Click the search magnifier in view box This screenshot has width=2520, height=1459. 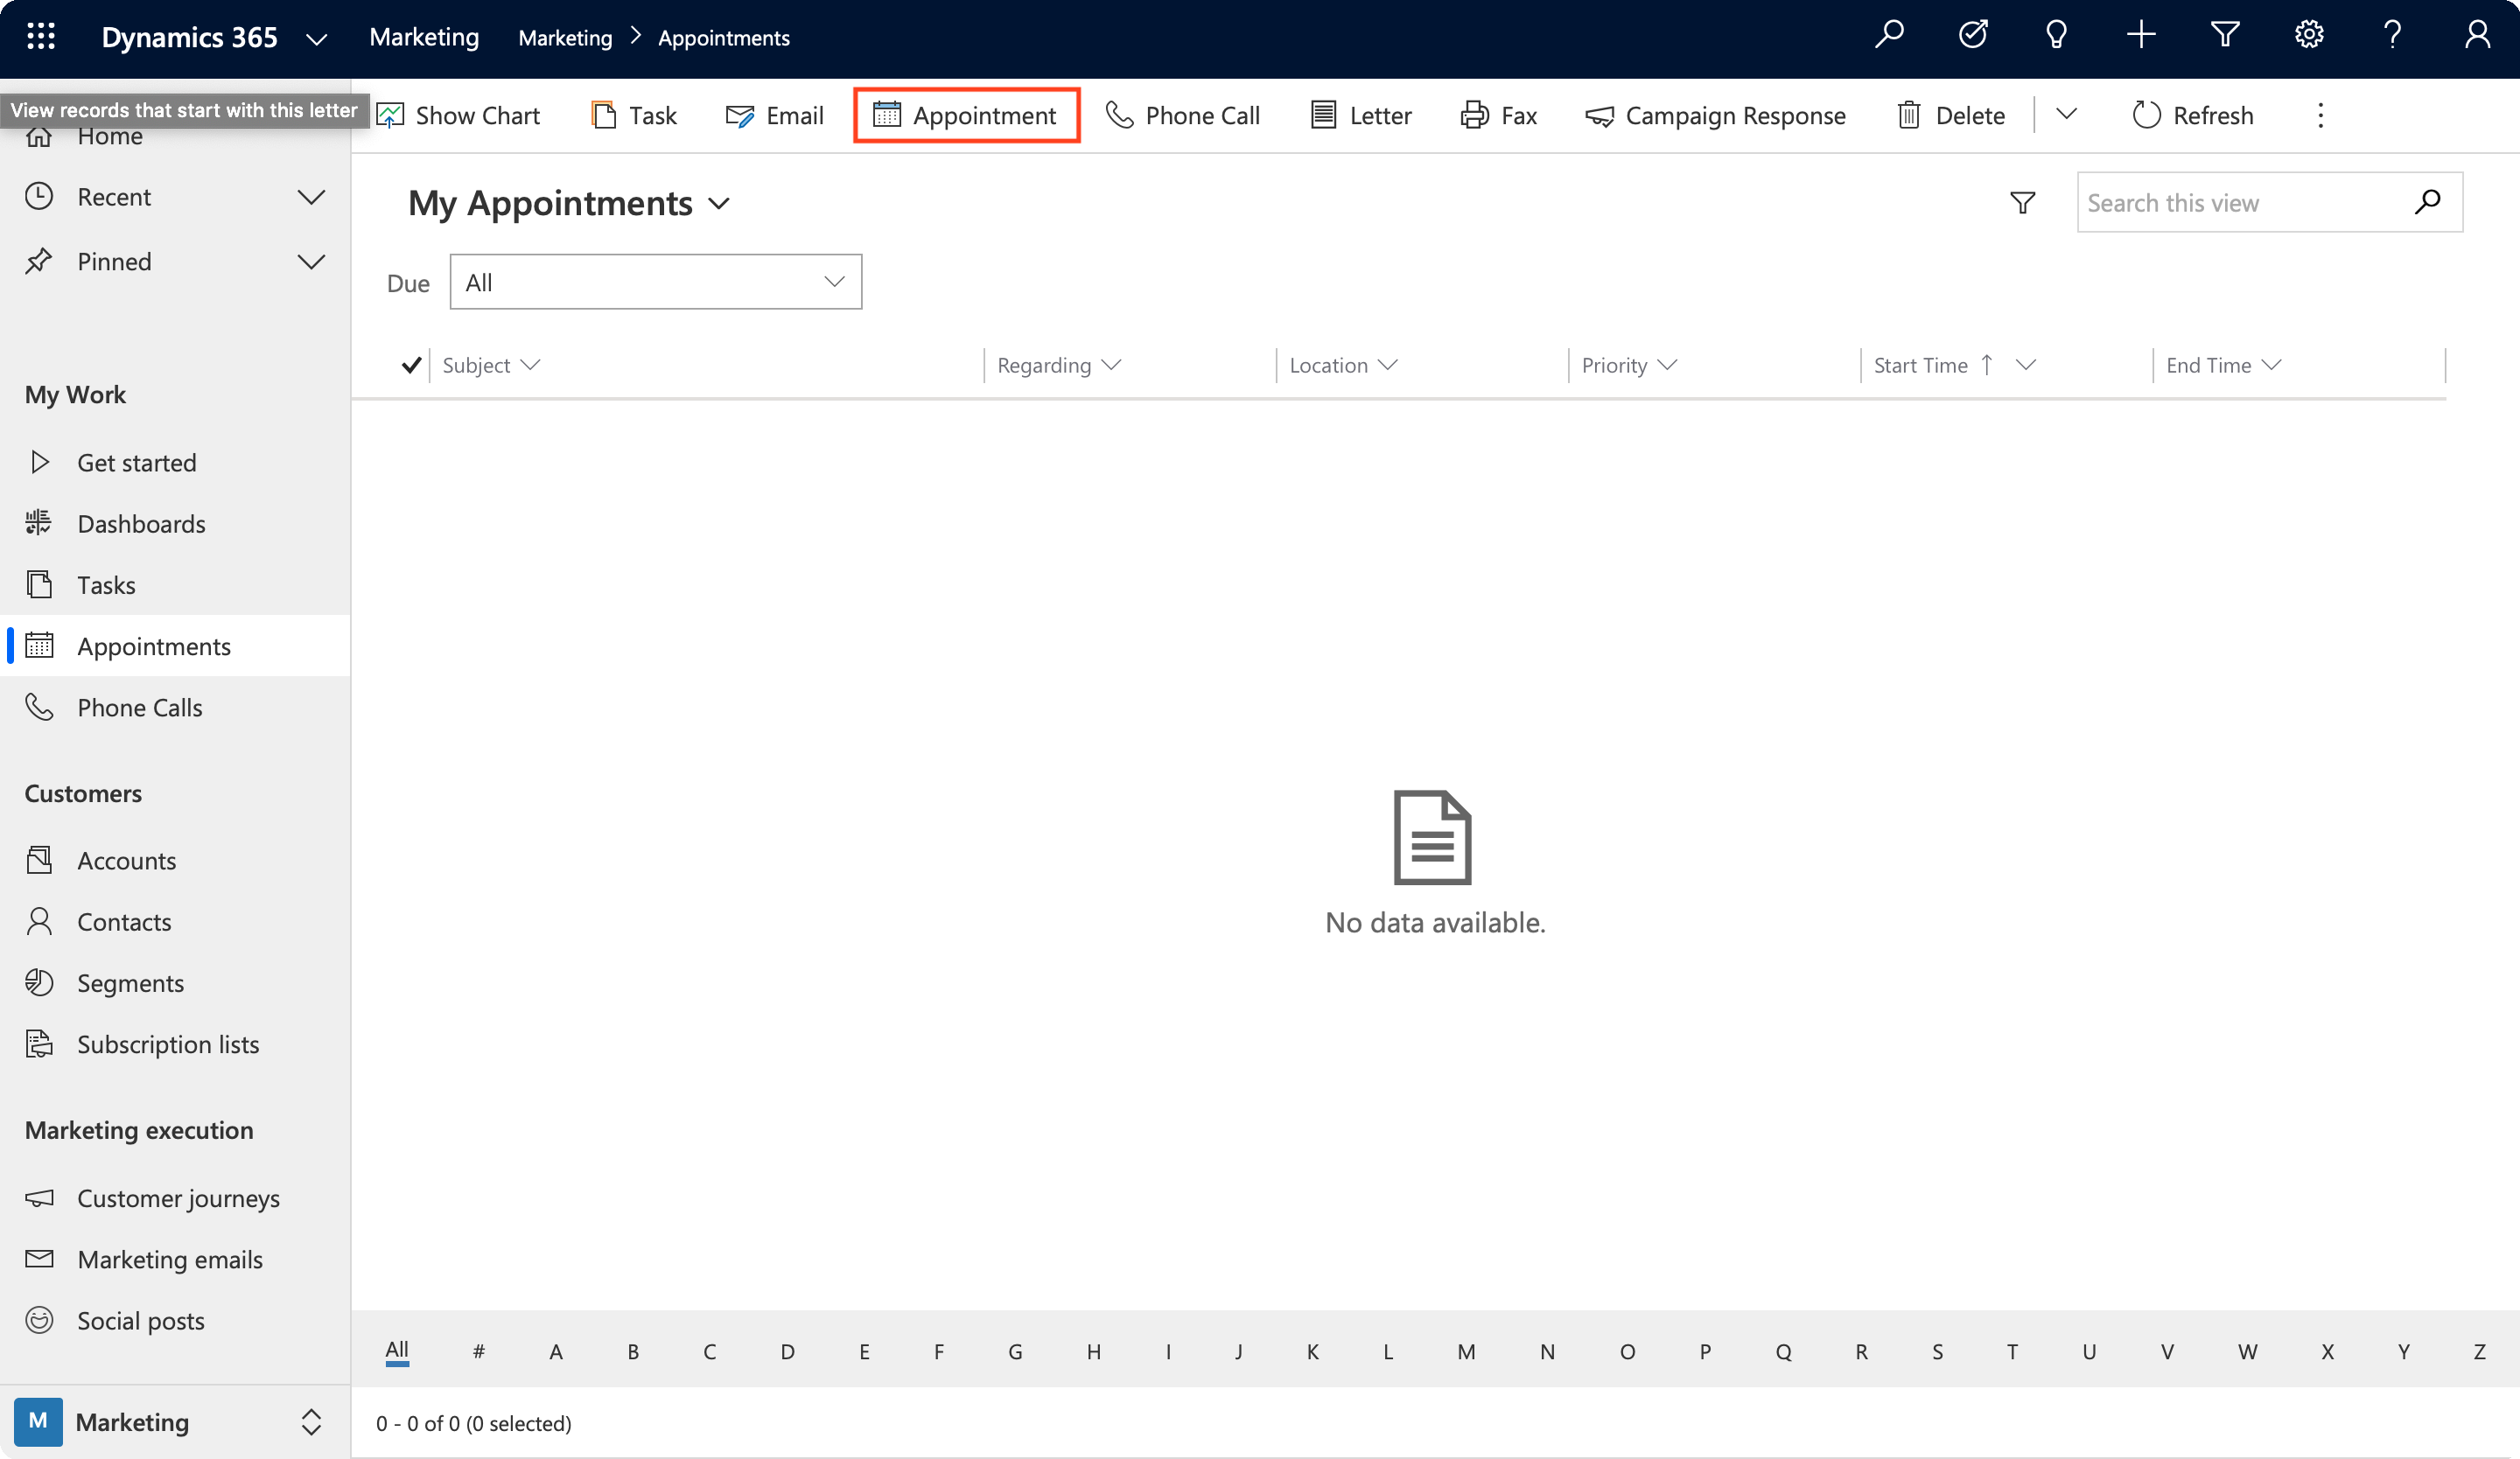(x=2427, y=202)
